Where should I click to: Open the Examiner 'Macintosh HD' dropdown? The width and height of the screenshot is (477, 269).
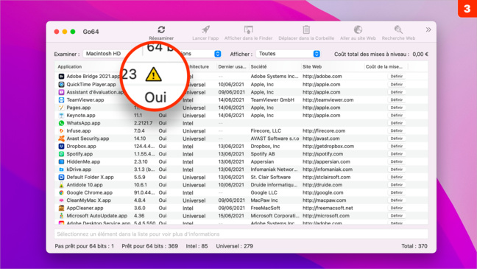[x=104, y=54]
